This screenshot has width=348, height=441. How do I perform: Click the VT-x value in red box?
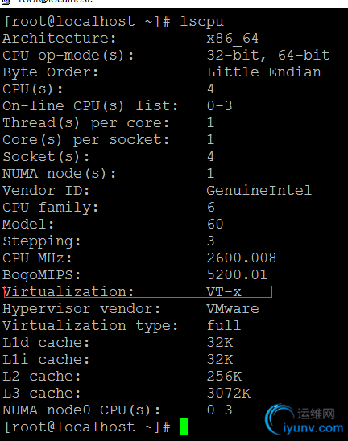224,291
